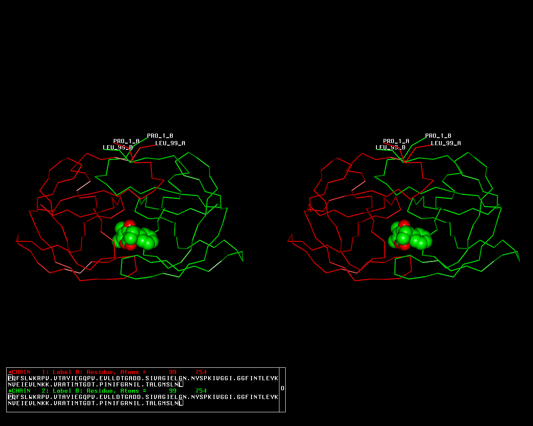The image size is (533, 426).
Task: Click the sequence panel's right-side scroll strip
Action: 282,389
